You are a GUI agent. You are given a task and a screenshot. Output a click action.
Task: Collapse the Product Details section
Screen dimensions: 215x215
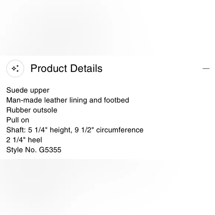[206, 68]
